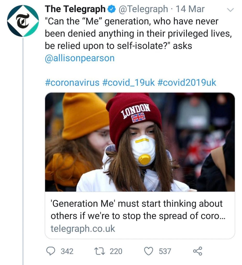242x265 pixels.
Task: Open the #covid2019uk hashtag
Action: (187, 82)
